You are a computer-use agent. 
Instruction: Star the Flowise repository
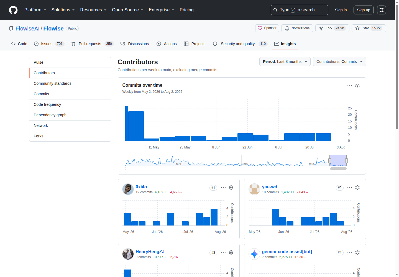point(369,28)
